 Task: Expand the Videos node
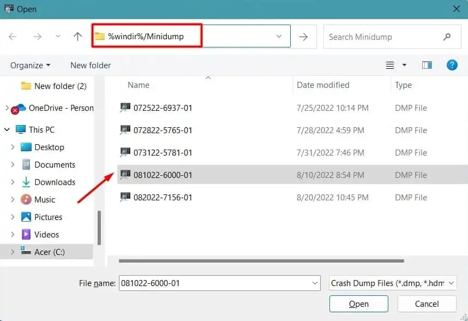point(13,234)
